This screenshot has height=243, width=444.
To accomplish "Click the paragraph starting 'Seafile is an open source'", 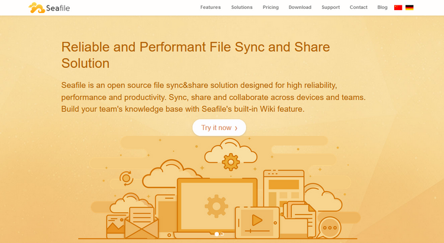I will [x=214, y=97].
